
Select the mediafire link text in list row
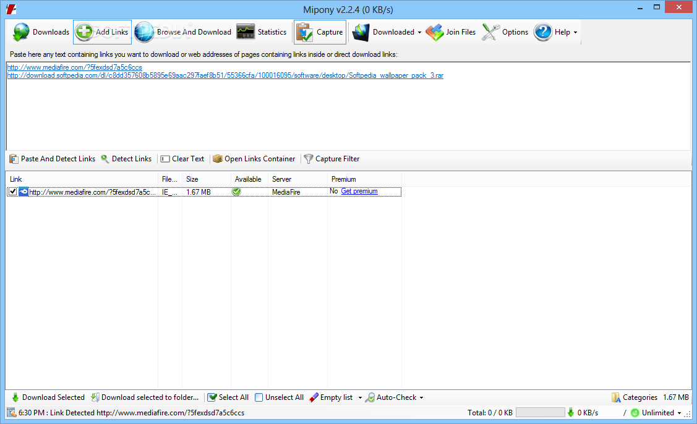93,192
